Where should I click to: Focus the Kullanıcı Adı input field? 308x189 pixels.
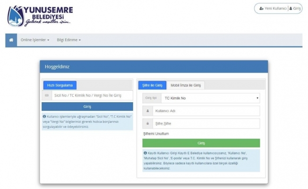pos(206,111)
